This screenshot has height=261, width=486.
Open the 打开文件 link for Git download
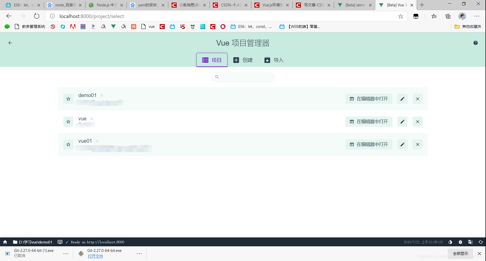95,256
